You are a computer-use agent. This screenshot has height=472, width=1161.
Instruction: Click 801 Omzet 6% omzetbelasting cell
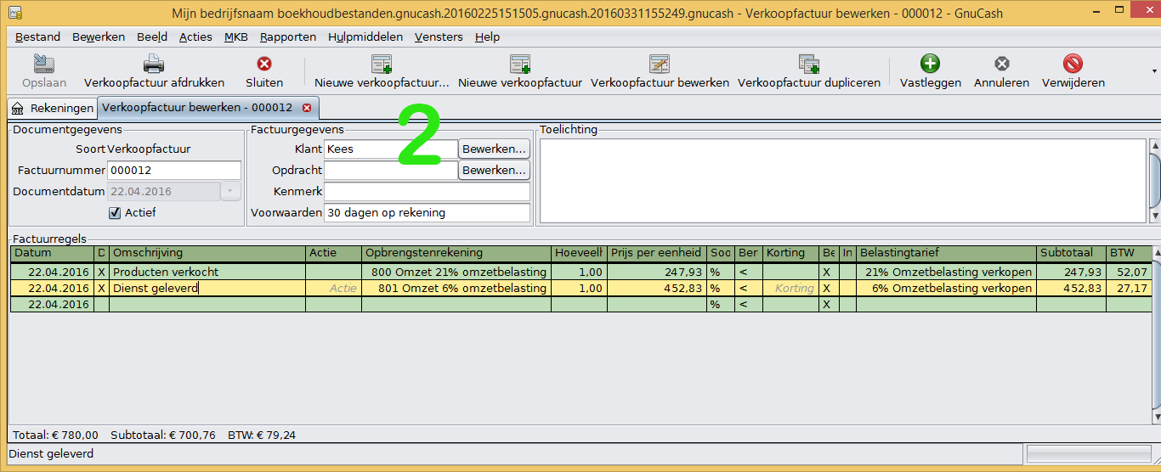coord(456,288)
